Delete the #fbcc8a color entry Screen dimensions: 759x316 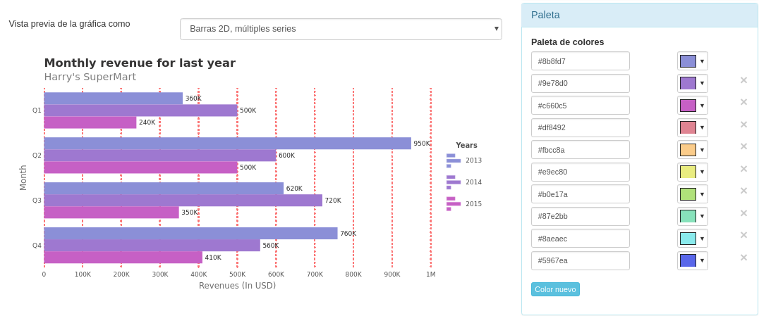click(743, 146)
